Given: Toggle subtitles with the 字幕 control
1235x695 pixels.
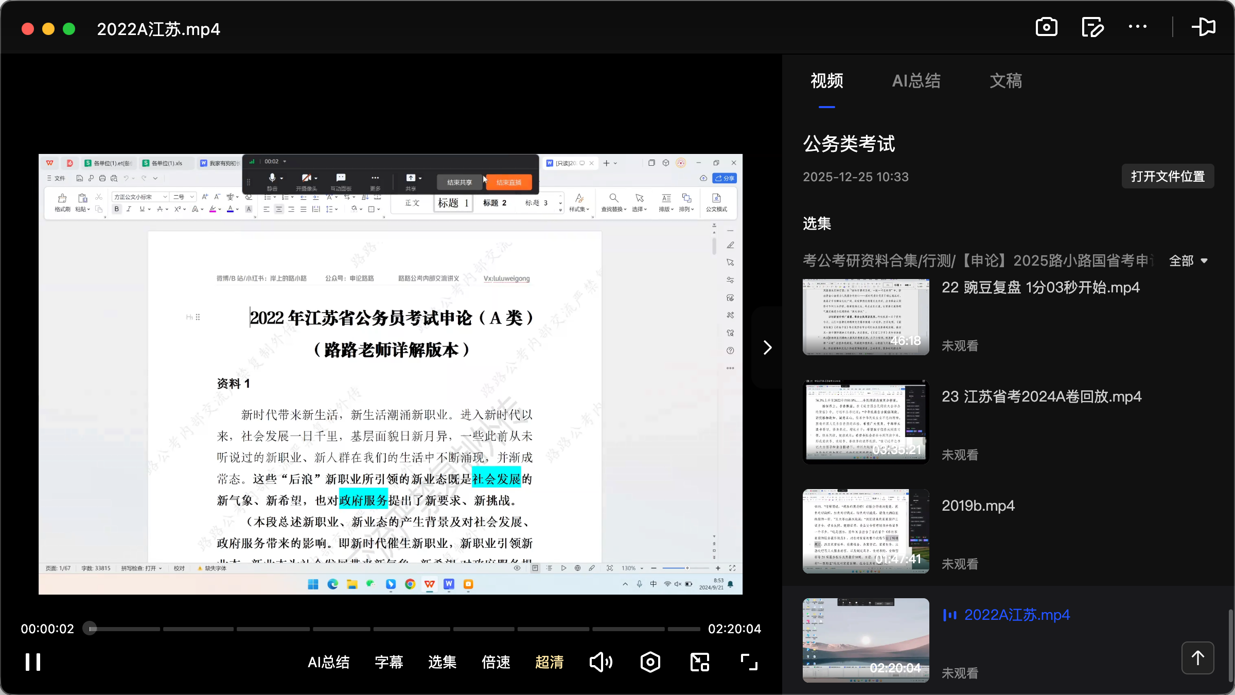Looking at the screenshot, I should coord(389,663).
